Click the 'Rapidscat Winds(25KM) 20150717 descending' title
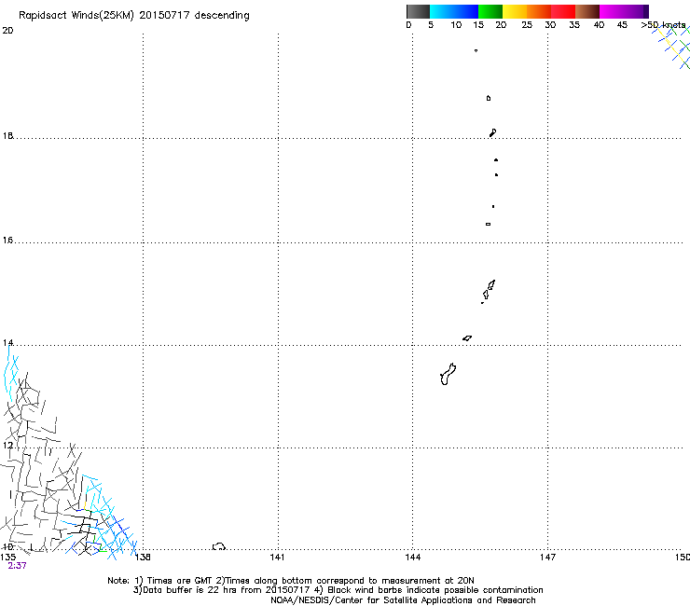The height and width of the screenshot is (606, 690). [x=133, y=16]
